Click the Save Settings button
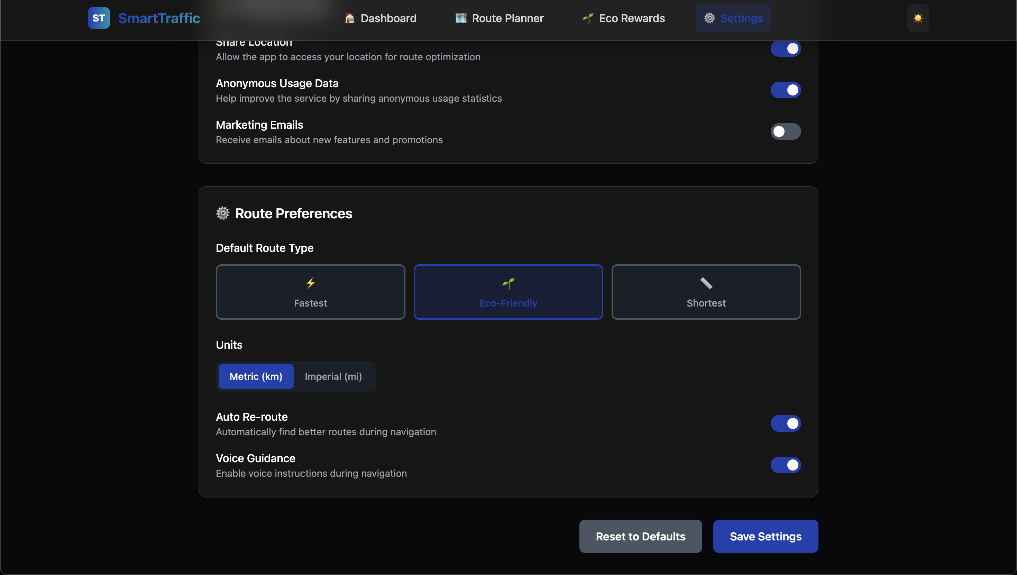This screenshot has height=575, width=1017. point(765,536)
